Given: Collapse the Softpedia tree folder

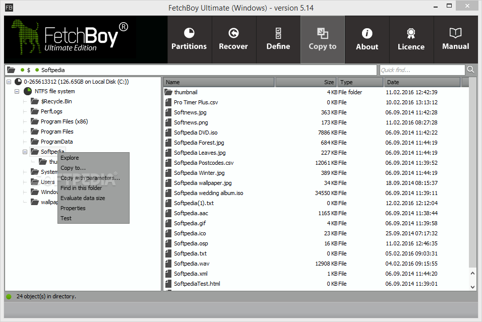Looking at the screenshot, I should click(x=25, y=152).
